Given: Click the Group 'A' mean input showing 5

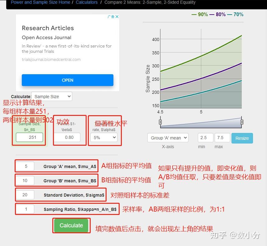Looking at the screenshot, I should tap(25, 166).
